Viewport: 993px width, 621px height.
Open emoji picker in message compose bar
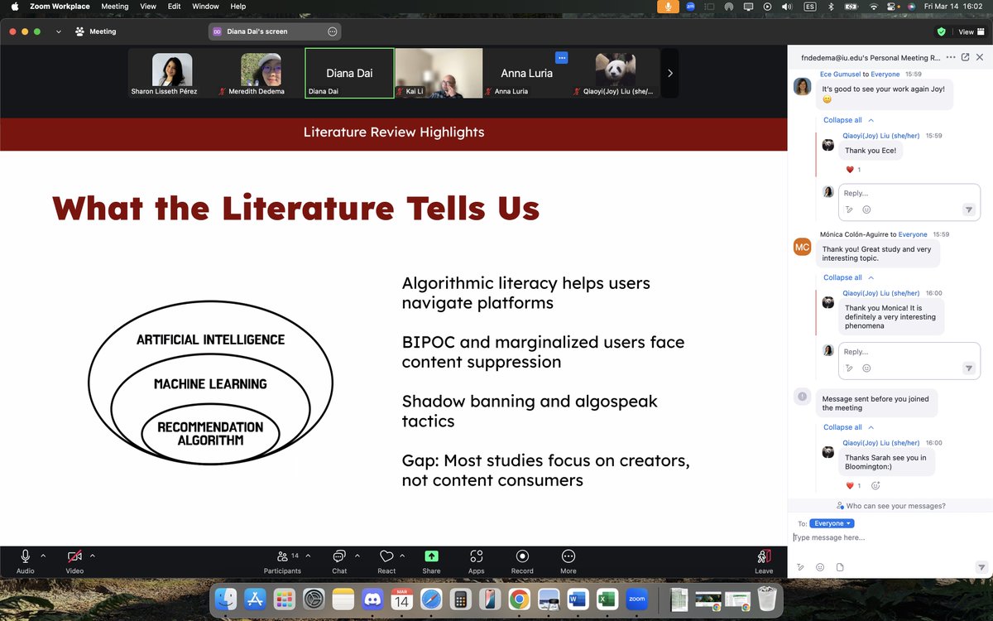click(820, 567)
